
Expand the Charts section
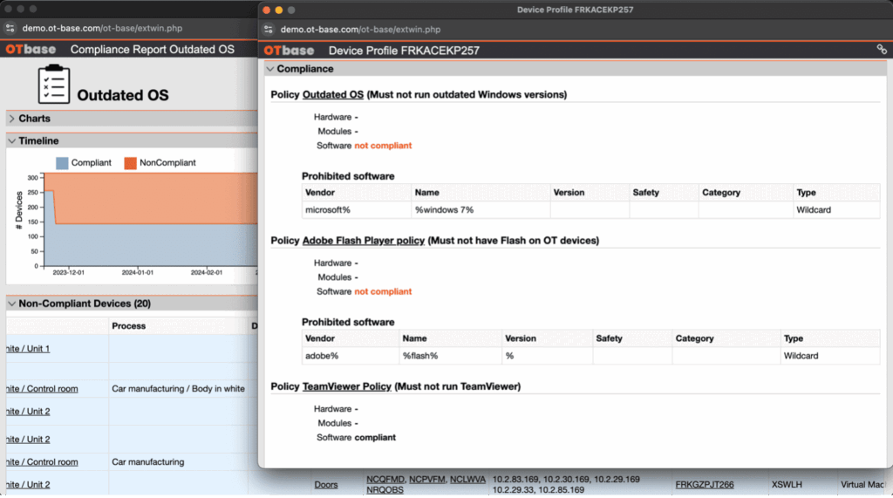click(x=12, y=119)
